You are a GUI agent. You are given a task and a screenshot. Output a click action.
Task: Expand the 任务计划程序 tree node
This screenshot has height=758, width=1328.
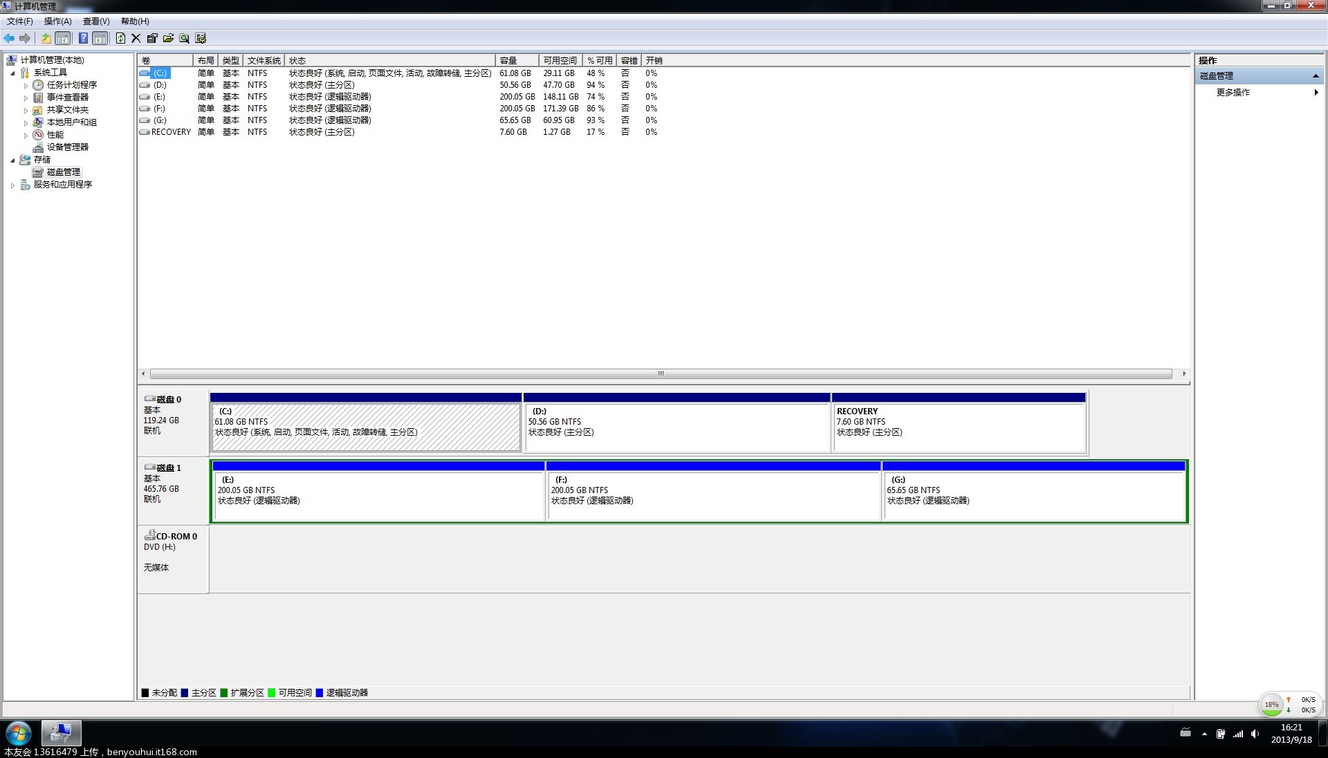click(x=26, y=86)
